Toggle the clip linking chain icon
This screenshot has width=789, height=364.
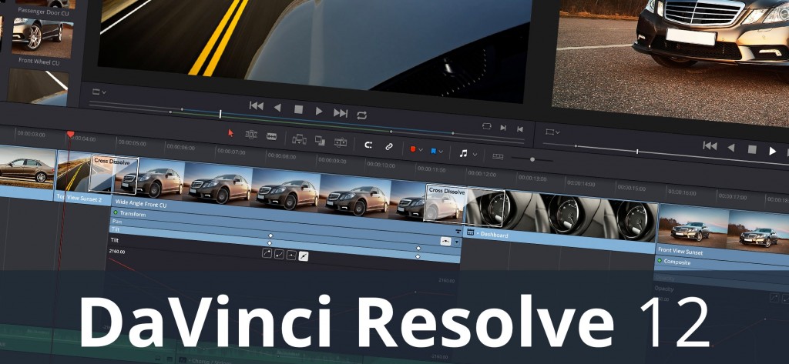click(x=389, y=146)
